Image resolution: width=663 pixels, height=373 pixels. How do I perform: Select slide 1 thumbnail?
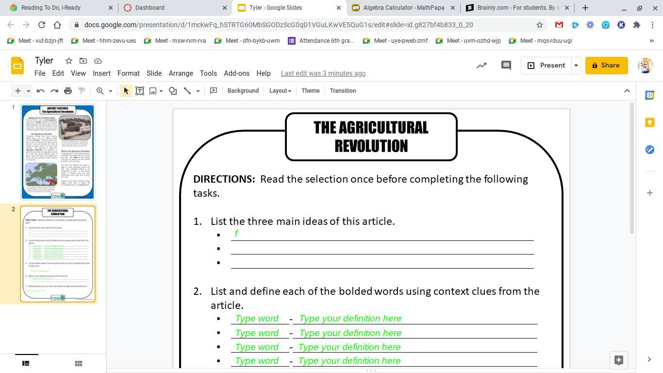click(58, 152)
